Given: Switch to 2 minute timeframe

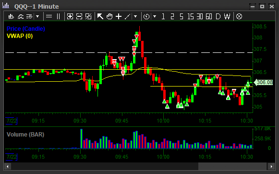Looking at the screenshot, I should [172, 16].
